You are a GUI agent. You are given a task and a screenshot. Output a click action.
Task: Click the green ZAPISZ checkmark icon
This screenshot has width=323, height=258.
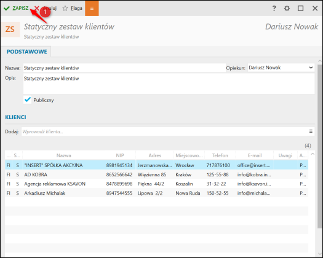pos(7,8)
